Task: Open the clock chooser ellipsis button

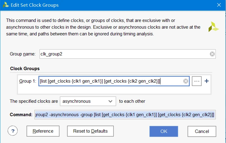Action: pos(197,81)
